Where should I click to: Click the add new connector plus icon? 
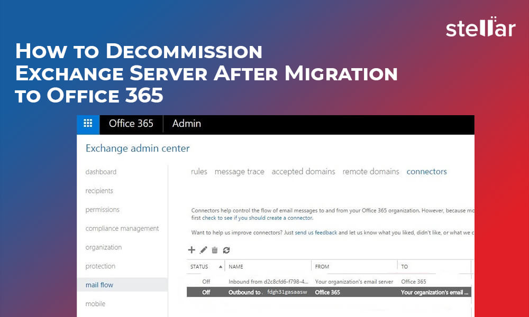coord(192,250)
